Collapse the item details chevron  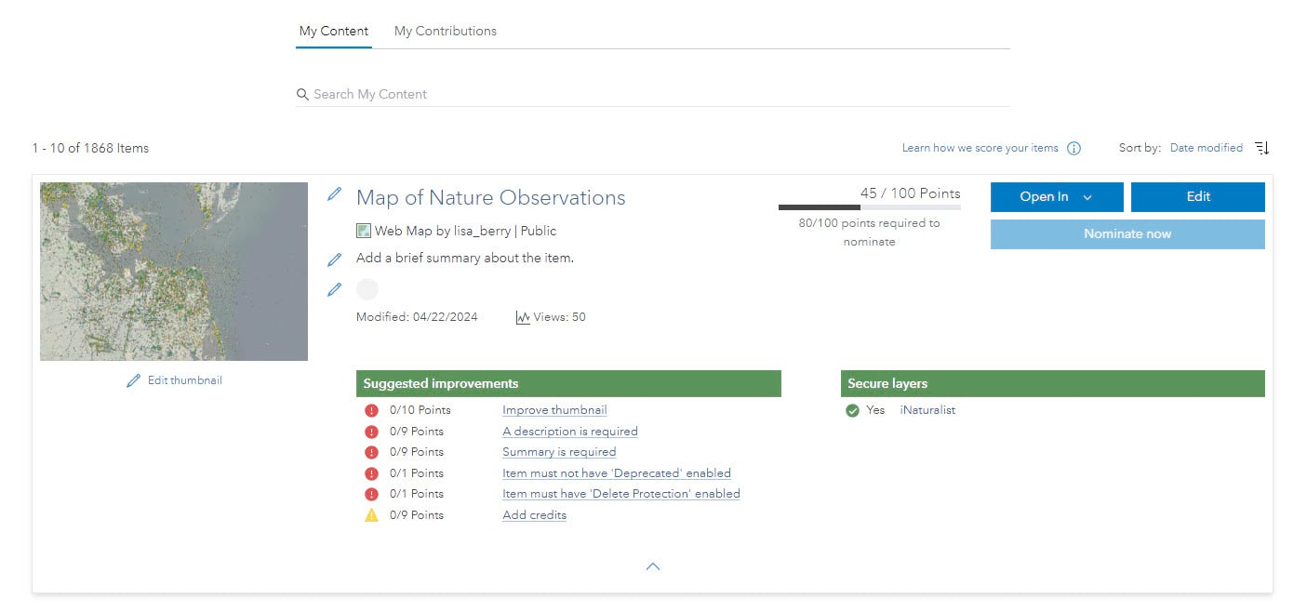coord(653,566)
